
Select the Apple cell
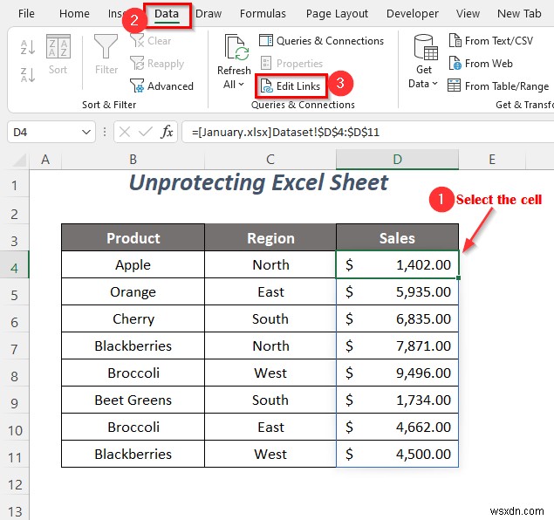(x=133, y=264)
